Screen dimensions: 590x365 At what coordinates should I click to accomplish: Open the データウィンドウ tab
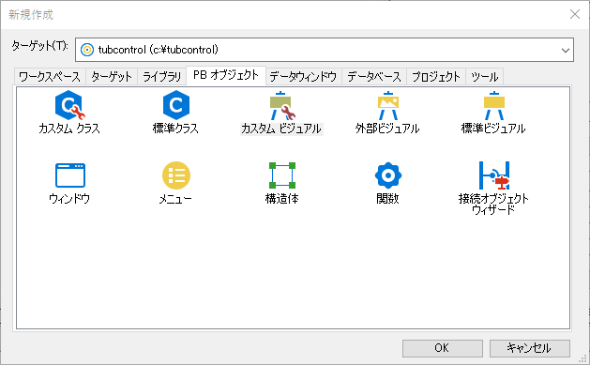pos(303,77)
